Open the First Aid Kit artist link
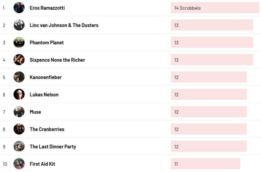Image resolution: width=261 pixels, height=172 pixels. tap(42, 164)
